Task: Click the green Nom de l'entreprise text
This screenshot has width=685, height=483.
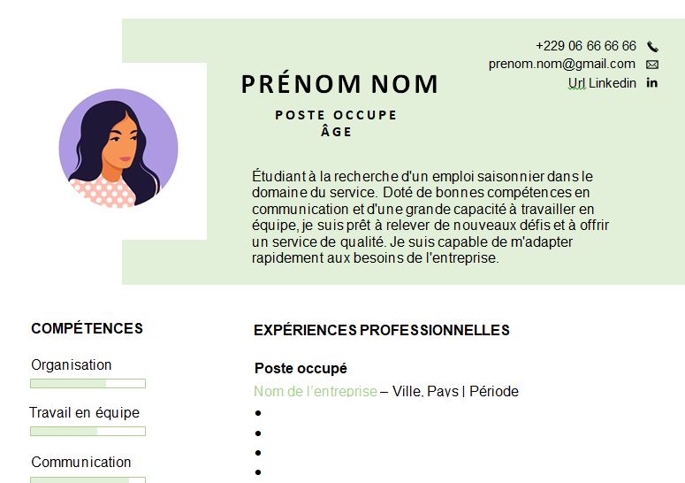Action: click(x=316, y=391)
